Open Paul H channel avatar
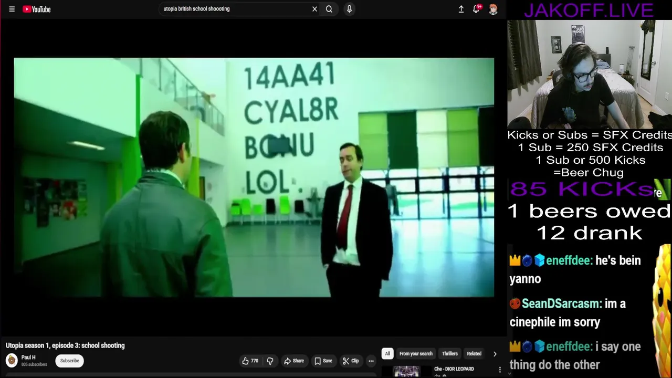The height and width of the screenshot is (378, 672). pyautogui.click(x=12, y=361)
